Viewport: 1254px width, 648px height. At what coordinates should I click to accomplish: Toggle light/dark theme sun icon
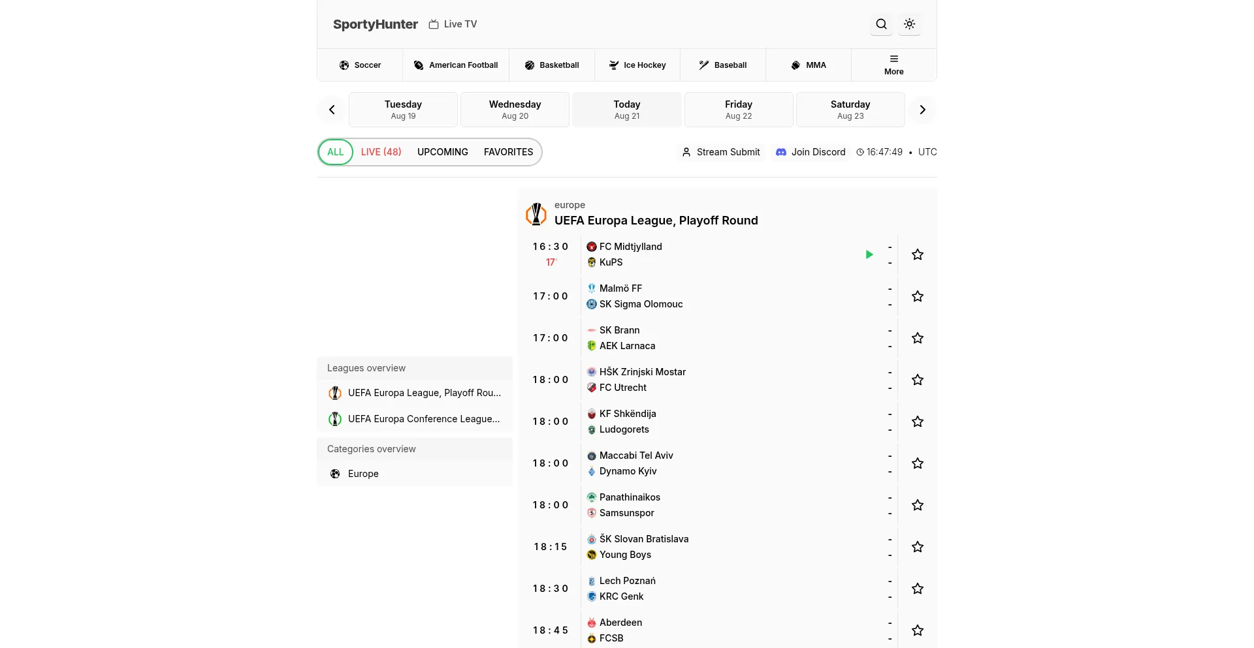pos(909,24)
